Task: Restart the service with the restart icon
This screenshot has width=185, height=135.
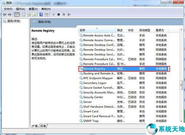Action: (69, 14)
